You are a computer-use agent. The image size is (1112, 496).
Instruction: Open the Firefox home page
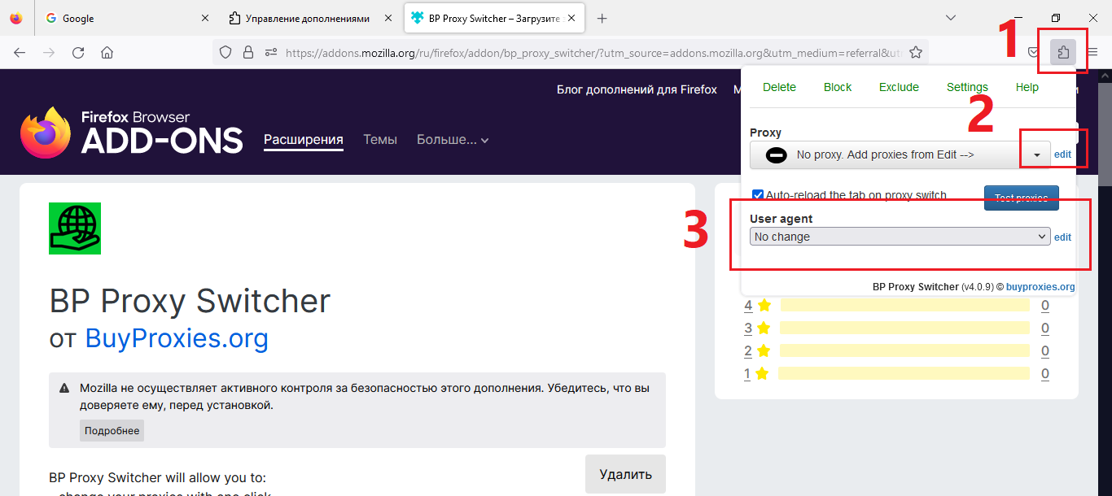tap(107, 53)
